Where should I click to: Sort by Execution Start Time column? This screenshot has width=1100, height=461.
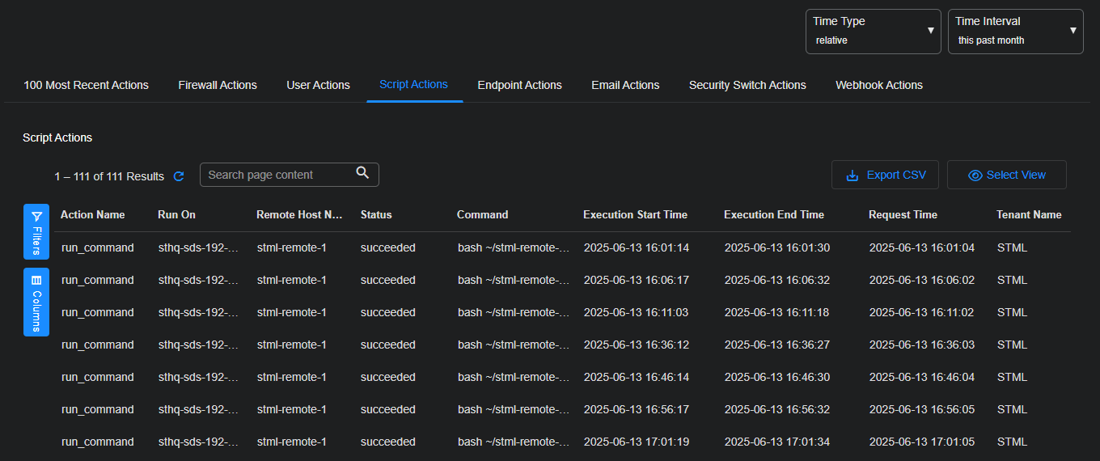pos(635,214)
